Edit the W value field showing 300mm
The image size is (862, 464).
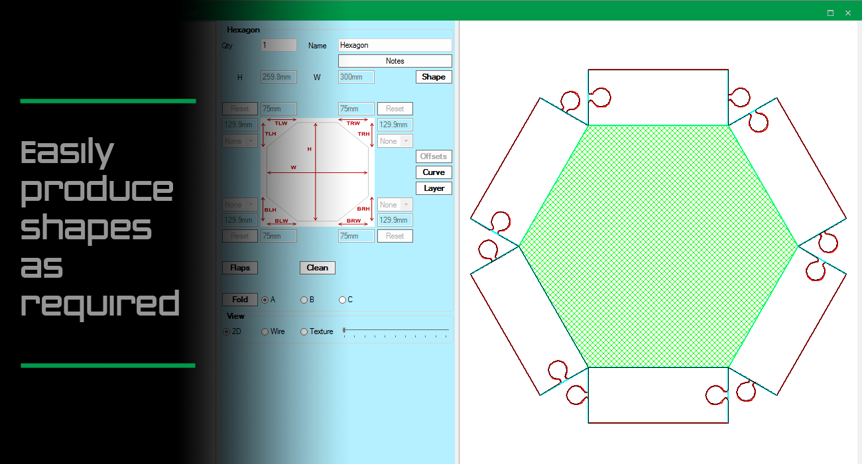coord(356,76)
